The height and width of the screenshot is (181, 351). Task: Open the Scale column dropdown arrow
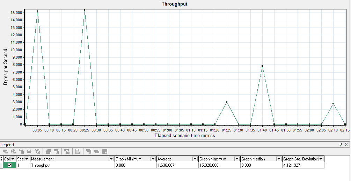point(27,159)
